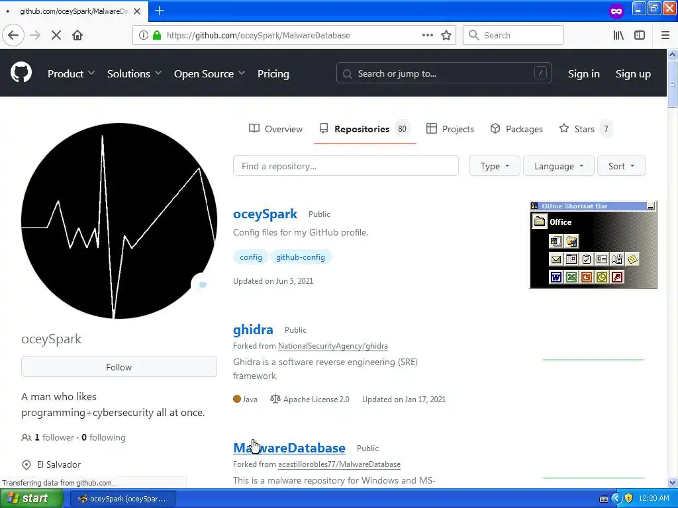Visit NationalSecurityAgency/ghidra fork source
The image size is (678, 508).
point(332,345)
